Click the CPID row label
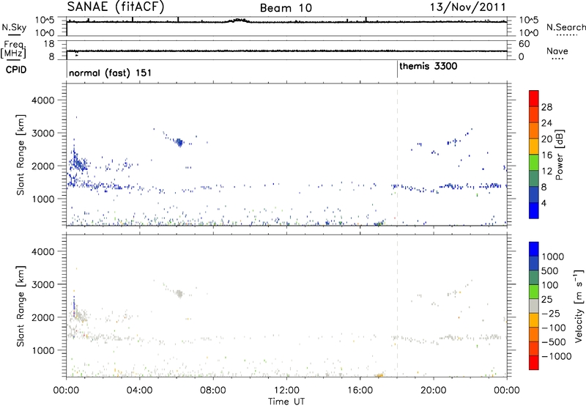This screenshot has height=406, width=586. pyautogui.click(x=16, y=70)
